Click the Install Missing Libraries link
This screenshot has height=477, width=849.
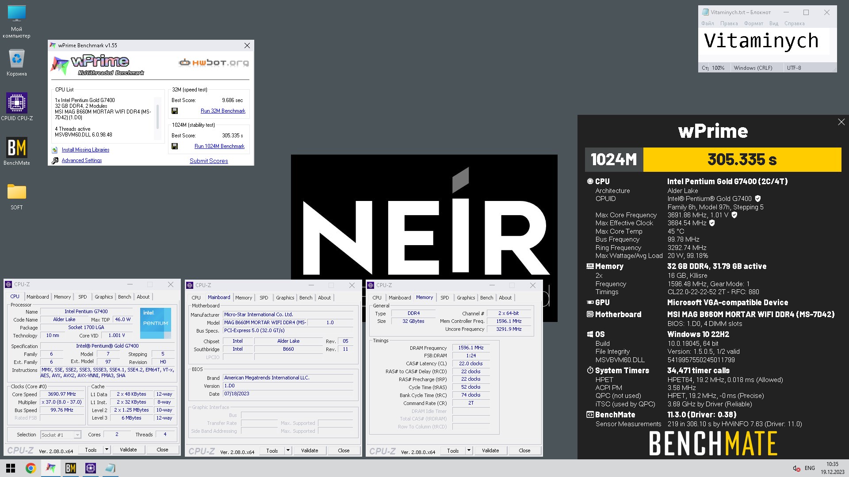coord(85,150)
